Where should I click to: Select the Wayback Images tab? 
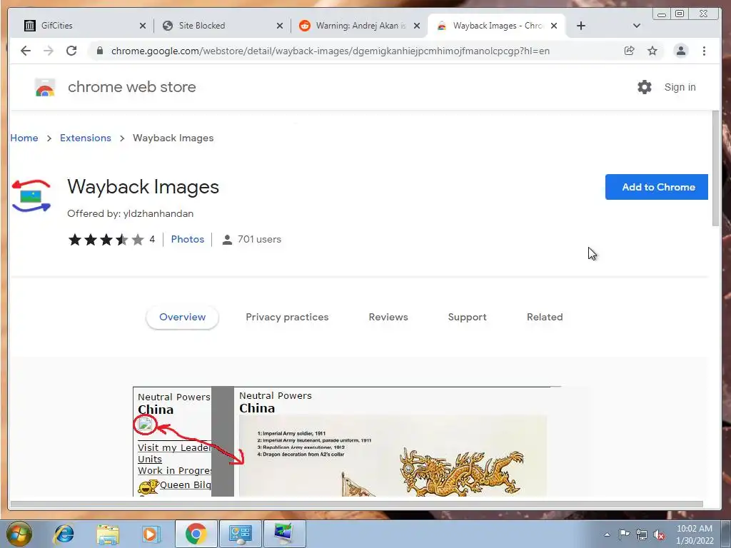tap(498, 26)
